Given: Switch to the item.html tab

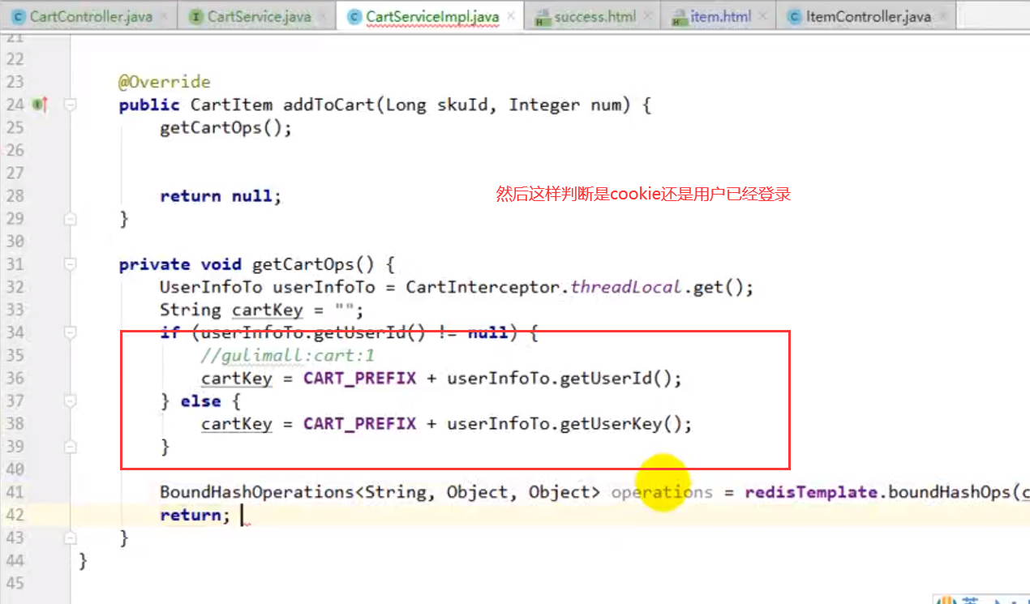Looking at the screenshot, I should [721, 16].
